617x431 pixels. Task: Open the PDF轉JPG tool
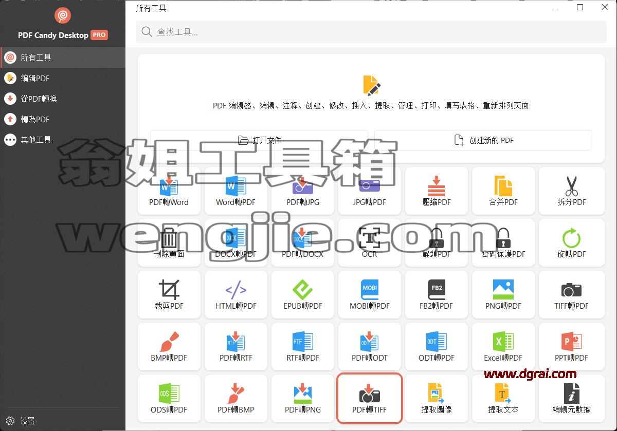(x=303, y=191)
